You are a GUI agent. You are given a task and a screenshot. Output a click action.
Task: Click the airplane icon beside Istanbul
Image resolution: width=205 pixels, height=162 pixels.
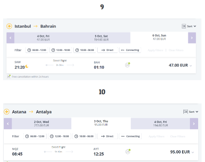[9, 26]
